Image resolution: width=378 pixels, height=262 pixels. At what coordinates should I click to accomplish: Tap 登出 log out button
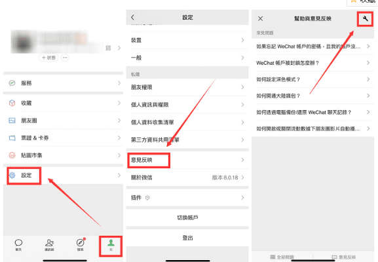(187, 238)
